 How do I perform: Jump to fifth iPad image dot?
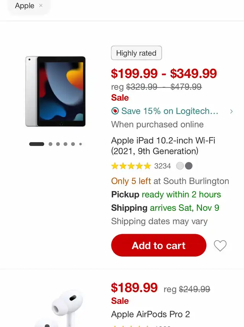73,144
